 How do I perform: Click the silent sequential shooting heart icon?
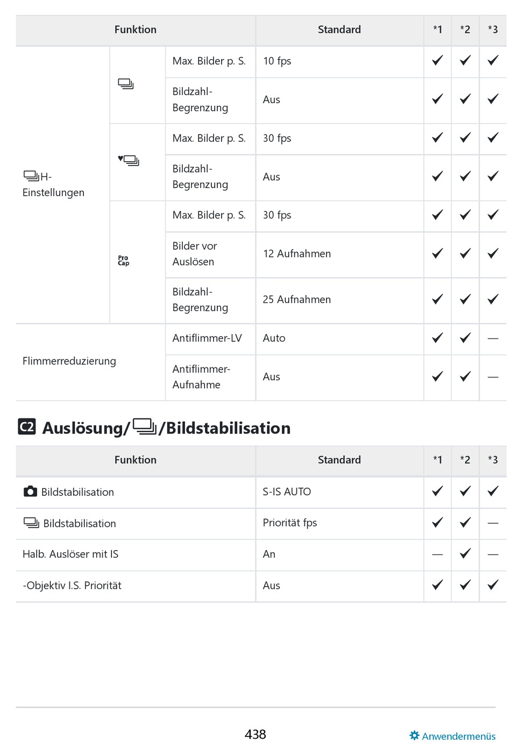[x=129, y=160]
